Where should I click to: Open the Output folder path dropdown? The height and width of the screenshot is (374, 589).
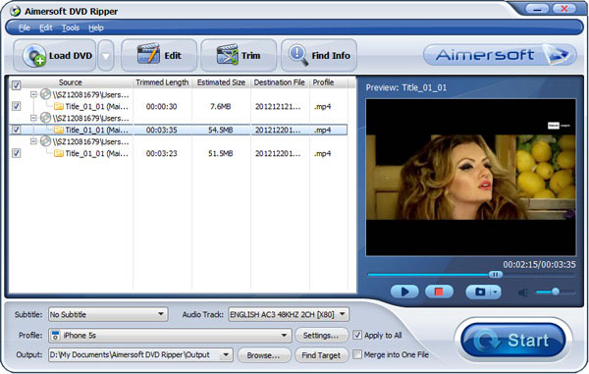pyautogui.click(x=140, y=354)
